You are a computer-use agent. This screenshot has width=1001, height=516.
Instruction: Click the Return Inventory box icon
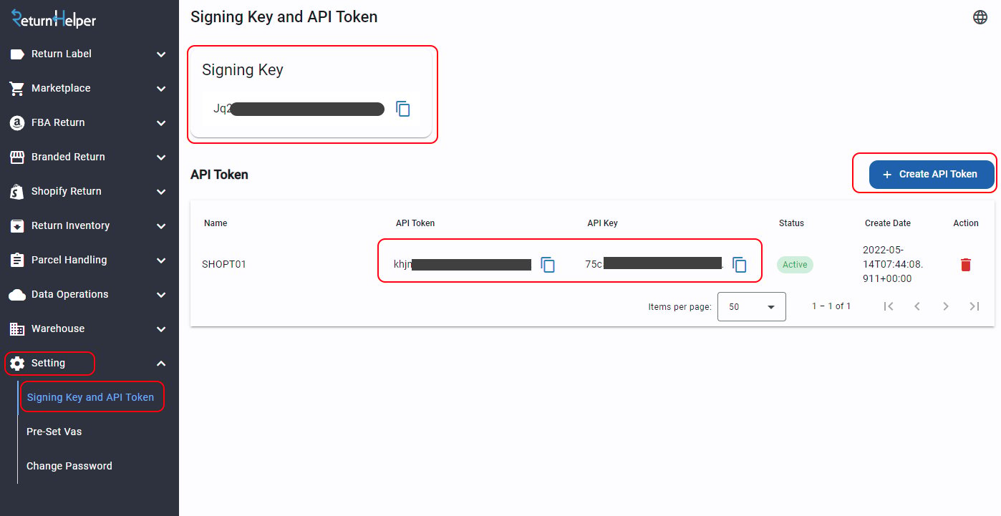point(17,226)
